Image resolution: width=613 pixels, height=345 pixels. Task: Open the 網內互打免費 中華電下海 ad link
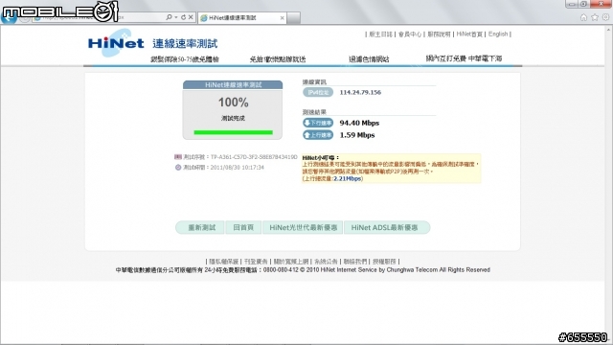coord(464,58)
